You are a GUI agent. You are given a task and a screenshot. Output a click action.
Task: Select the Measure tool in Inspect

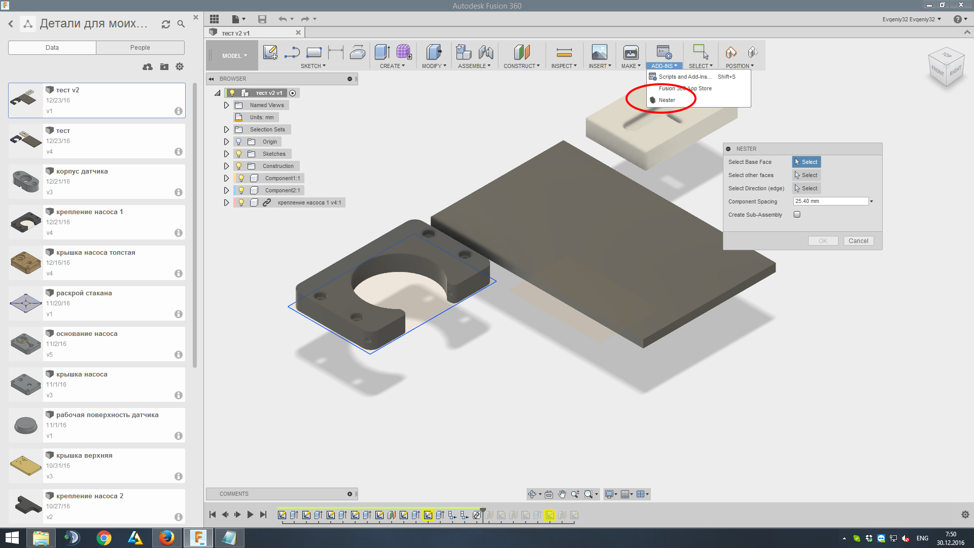coord(564,52)
